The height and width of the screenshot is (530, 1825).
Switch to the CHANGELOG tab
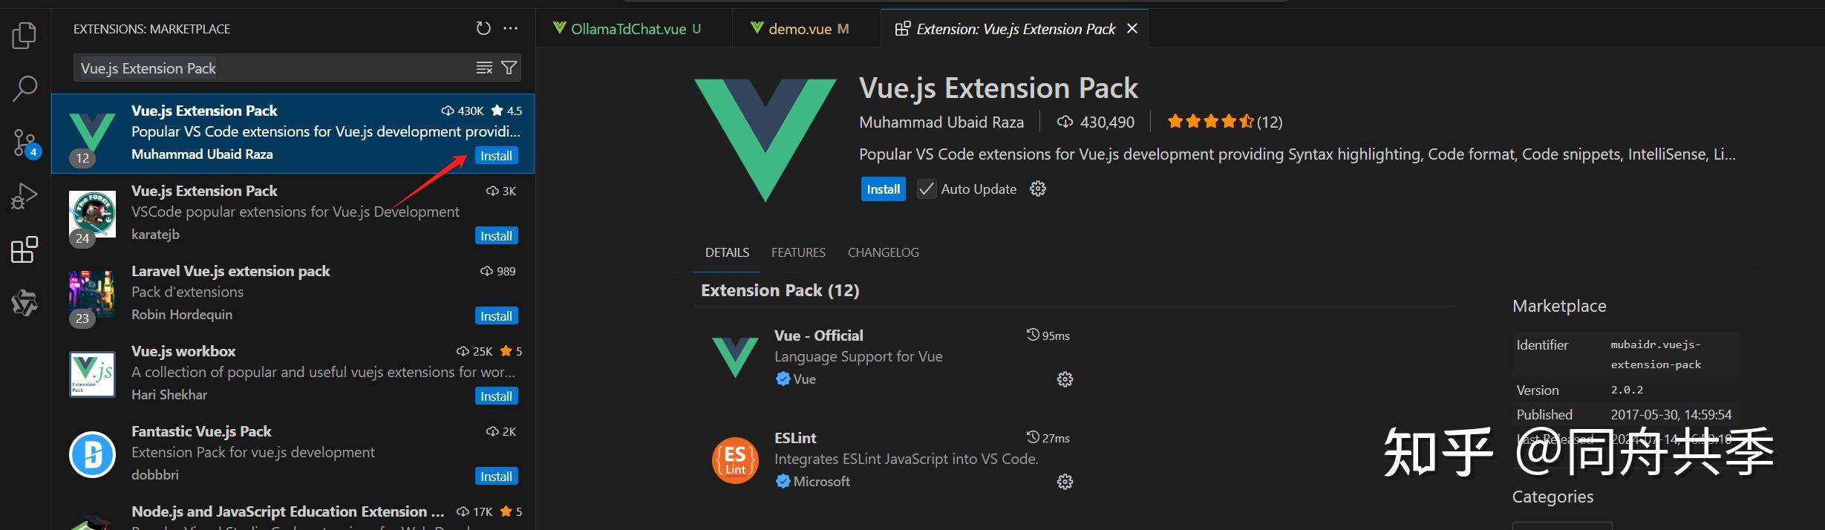(x=883, y=252)
